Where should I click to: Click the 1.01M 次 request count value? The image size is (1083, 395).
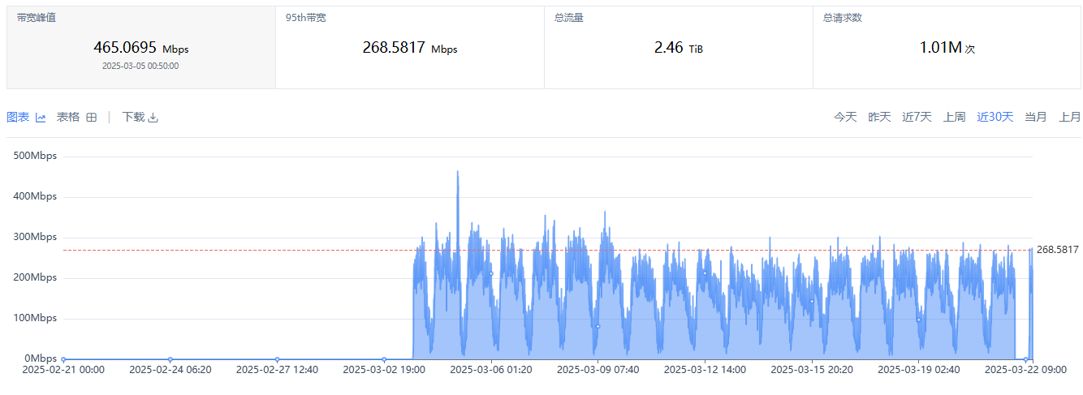click(947, 48)
